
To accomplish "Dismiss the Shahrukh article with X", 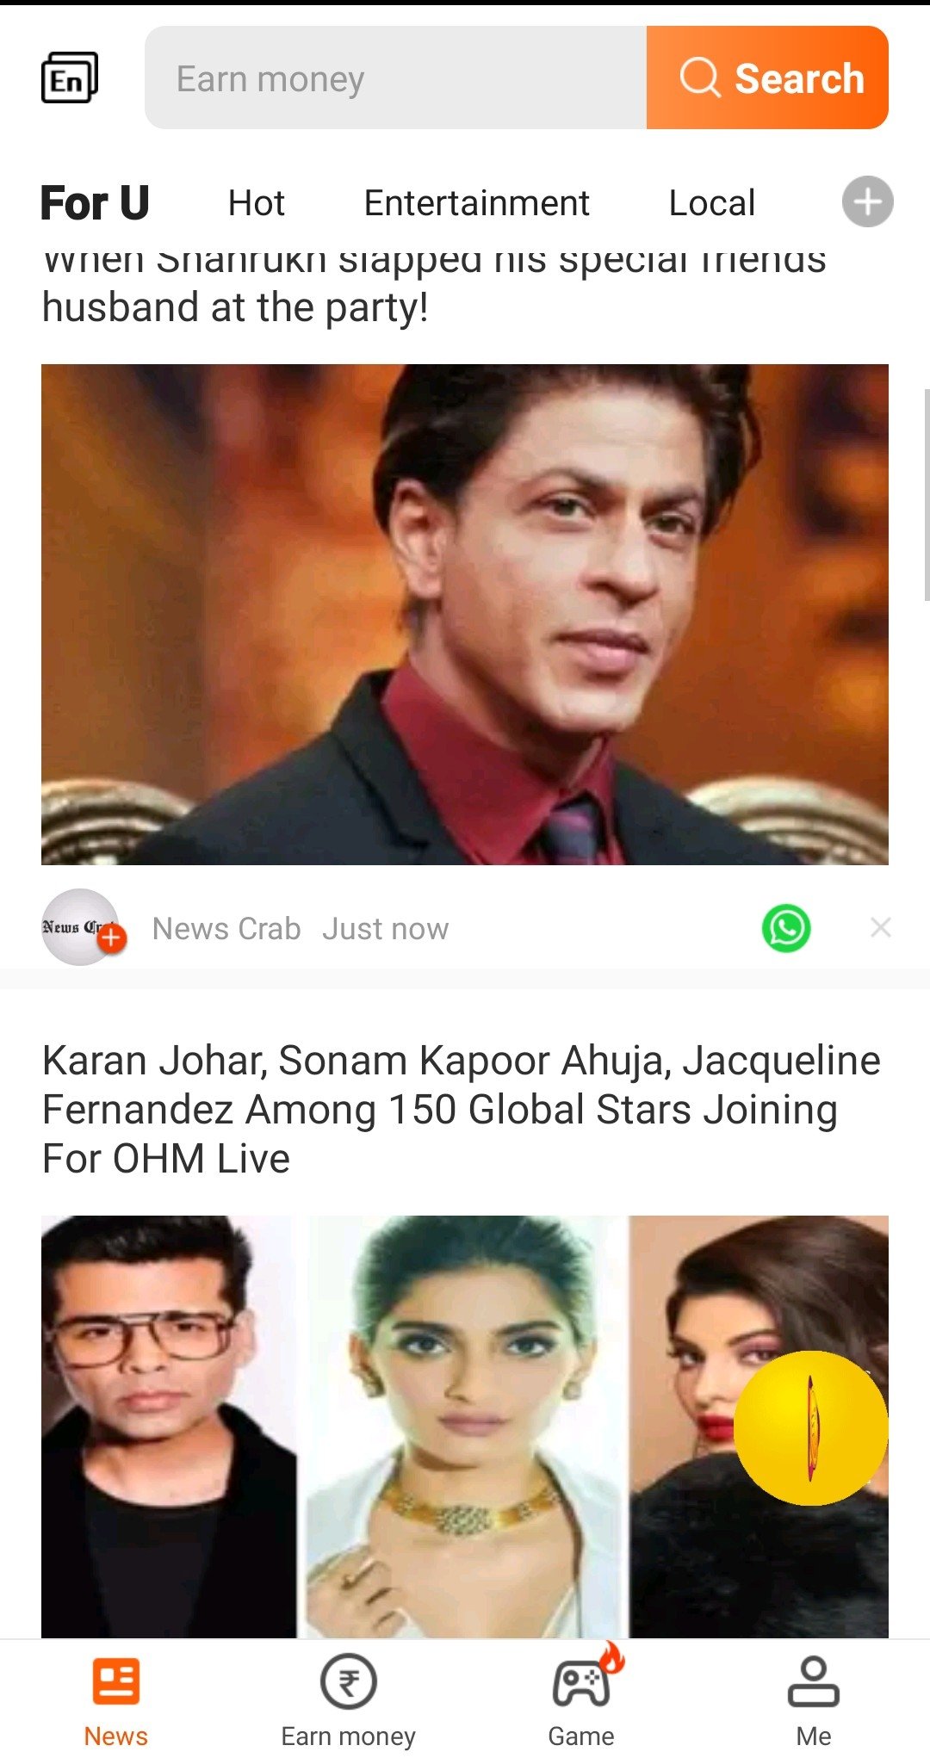I will [x=880, y=927].
